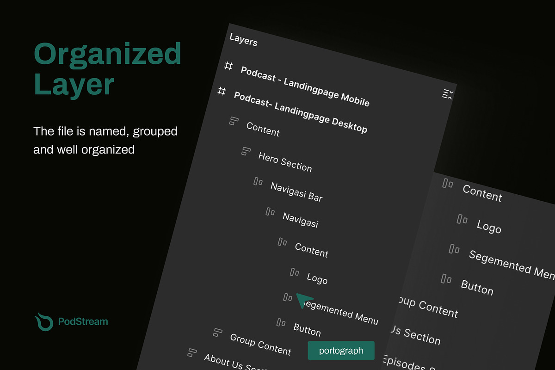The image size is (555, 370).
Task: Click the Logo layer icon in front panel
Action: (295, 271)
